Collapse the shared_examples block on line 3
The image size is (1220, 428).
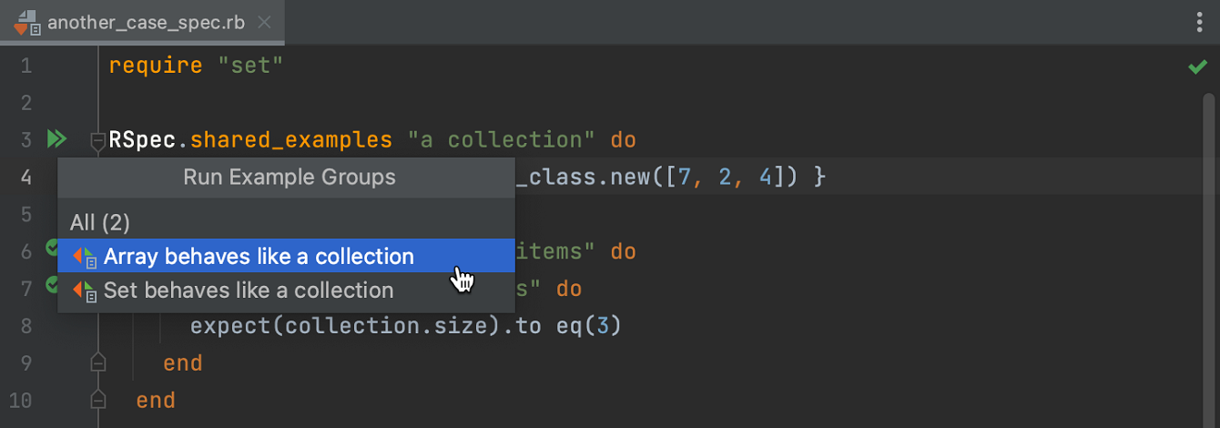pyautogui.click(x=97, y=140)
